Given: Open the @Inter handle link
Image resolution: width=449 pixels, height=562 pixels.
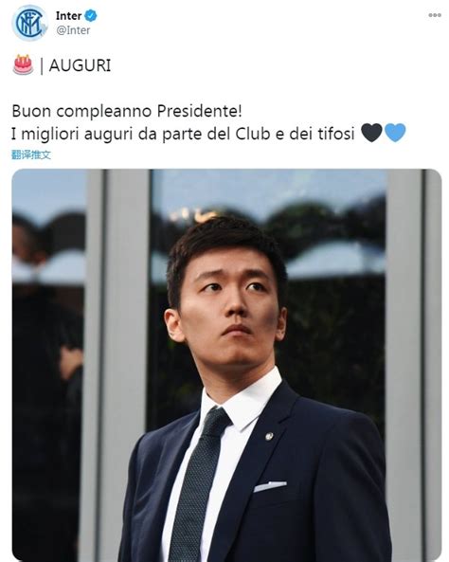Looking at the screenshot, I should 73,30.
